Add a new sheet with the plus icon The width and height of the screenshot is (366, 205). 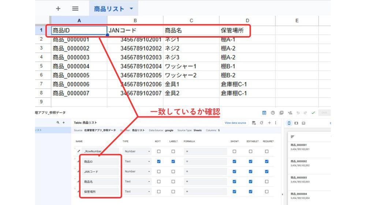pyautogui.click(x=58, y=9)
